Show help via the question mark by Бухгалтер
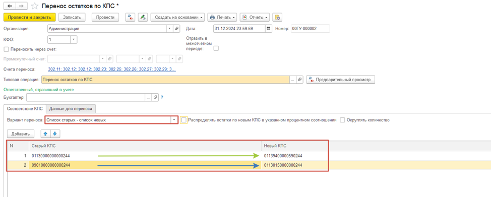 coord(162,97)
